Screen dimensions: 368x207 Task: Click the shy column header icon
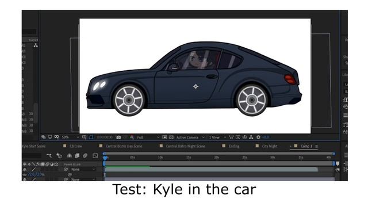(25, 164)
